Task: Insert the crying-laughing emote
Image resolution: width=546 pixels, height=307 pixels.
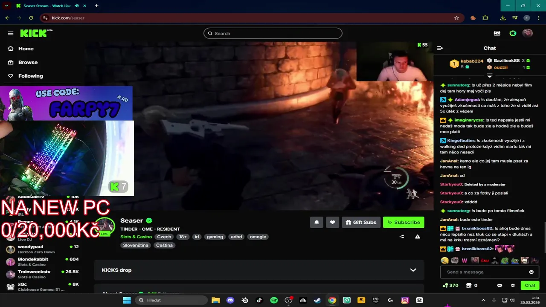Action: pos(444,261)
